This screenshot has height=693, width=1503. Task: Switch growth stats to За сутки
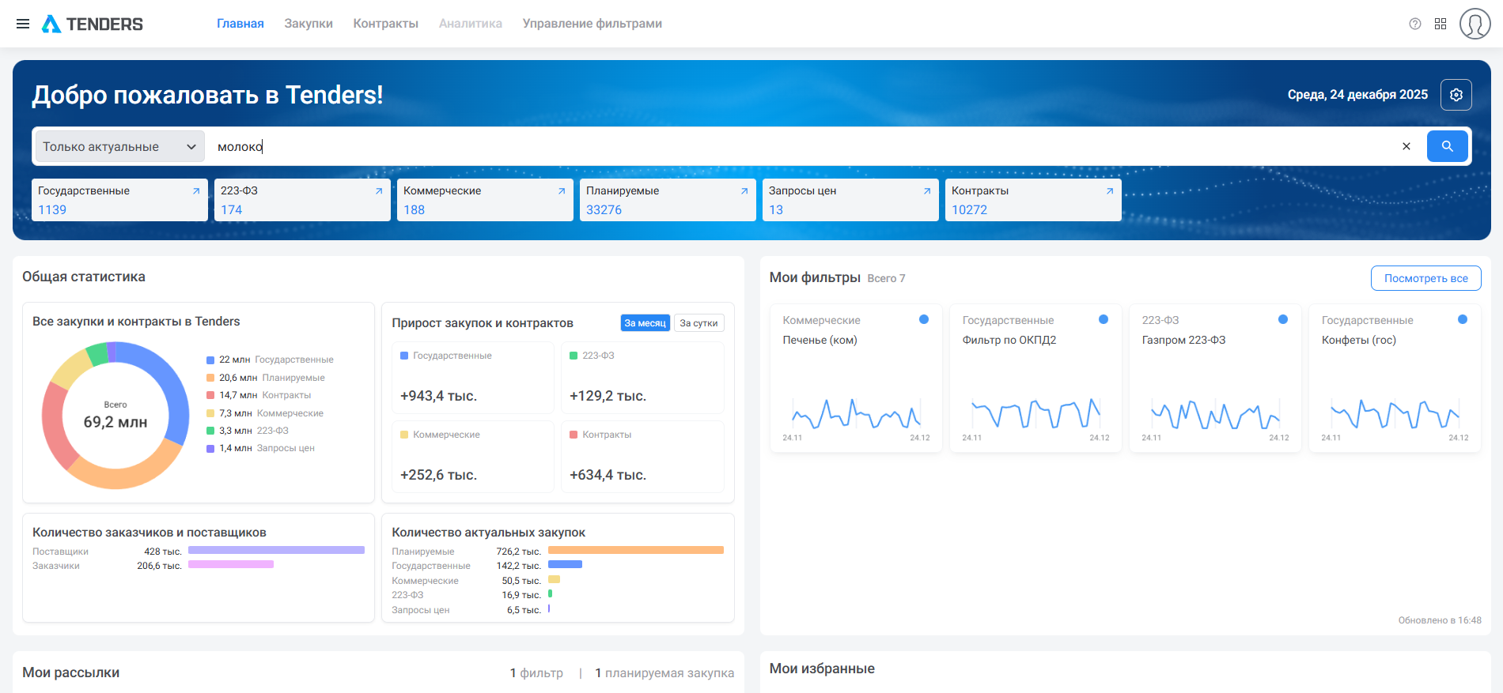click(x=698, y=323)
